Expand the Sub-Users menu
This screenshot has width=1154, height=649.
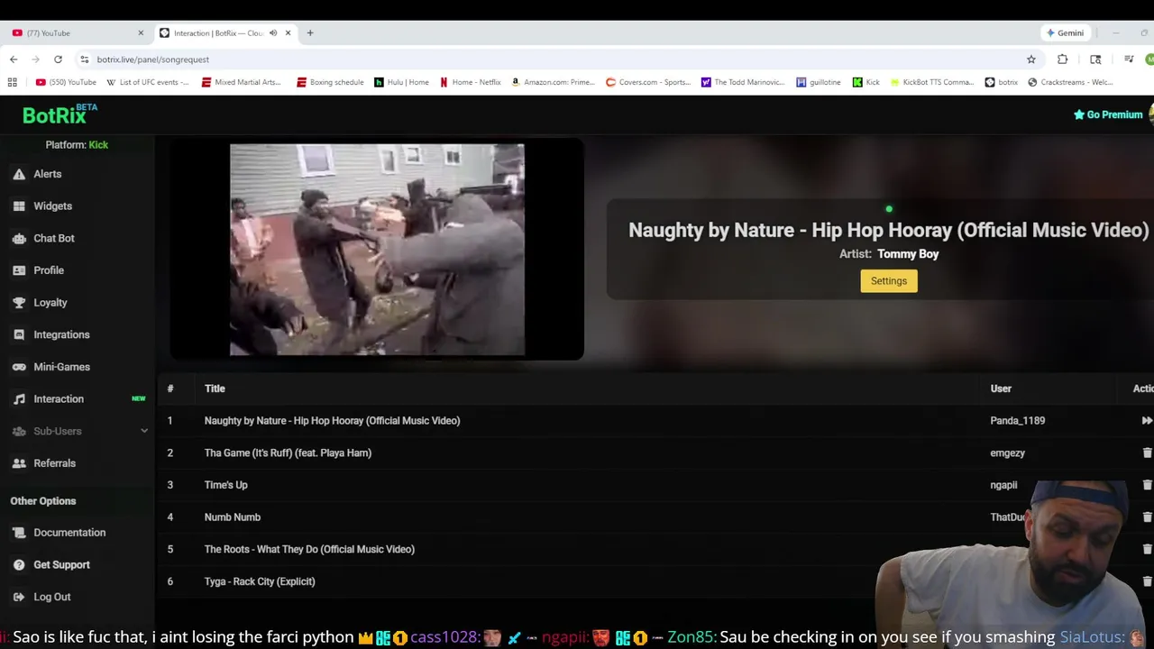pos(79,431)
